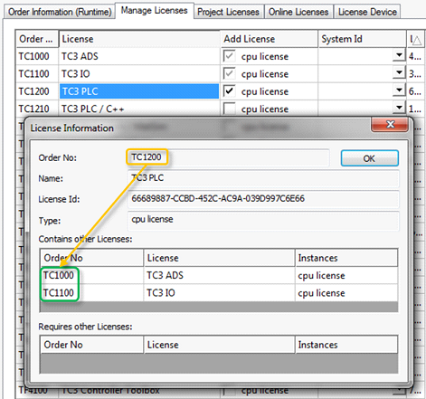Open the Online Licenses tab
The image size is (426, 399).
[x=298, y=12]
